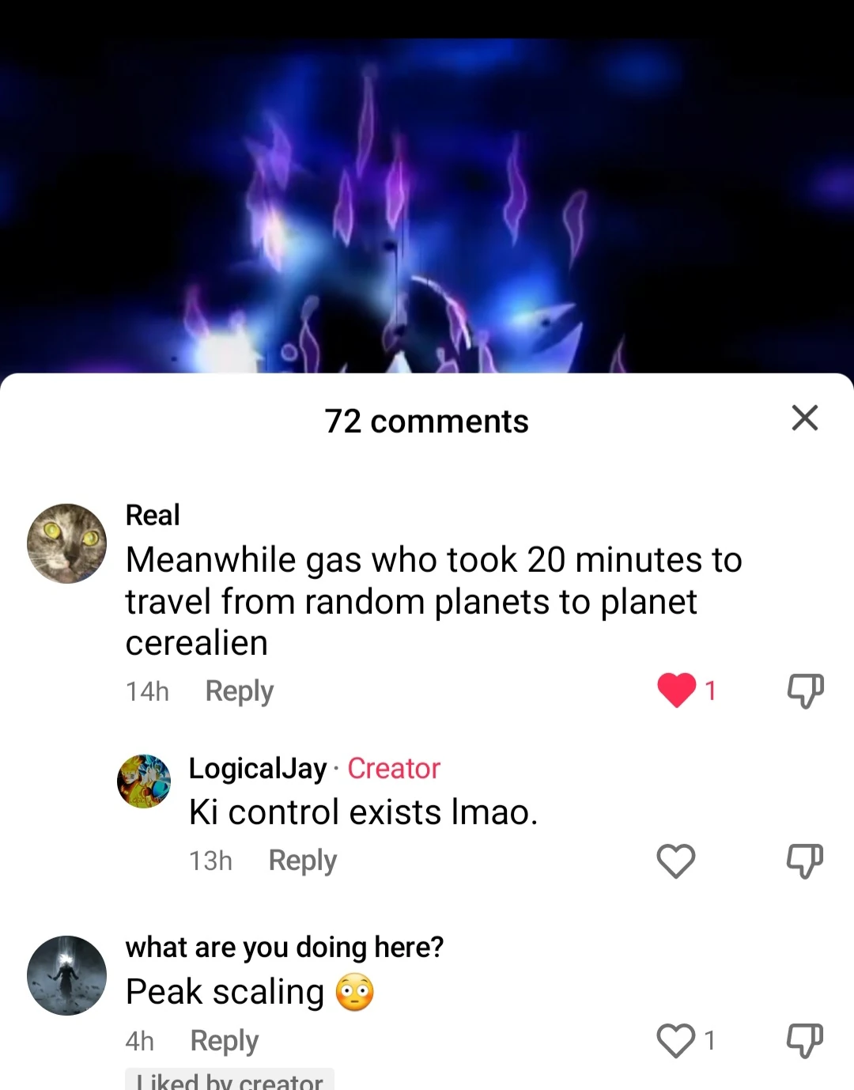The width and height of the screenshot is (854, 1090).
Task: Like the Peak scaling comment
Action: pyautogui.click(x=676, y=1040)
